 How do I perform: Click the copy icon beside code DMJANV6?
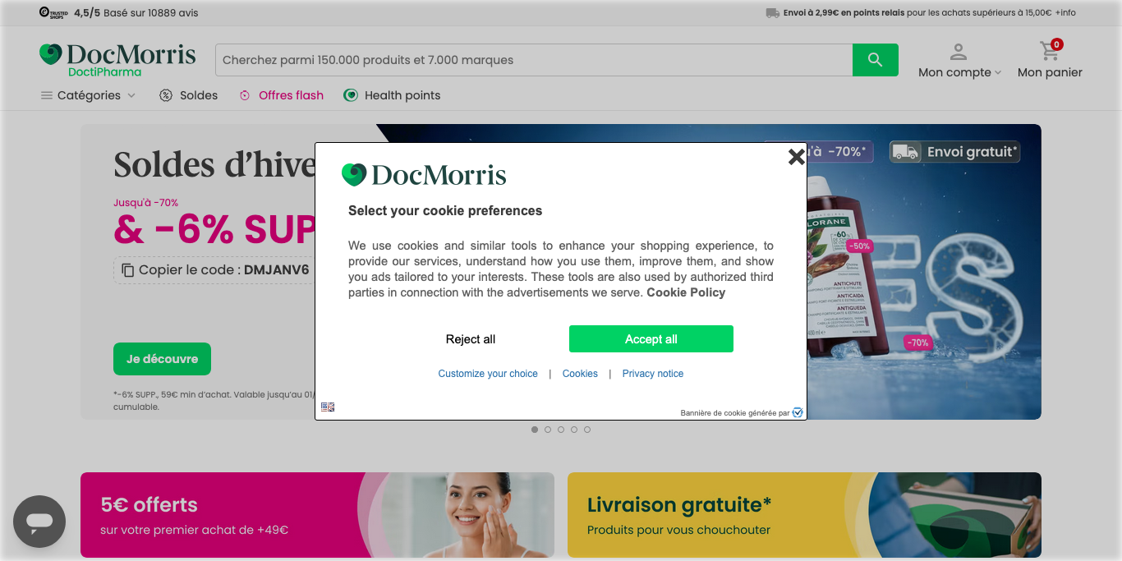point(126,269)
